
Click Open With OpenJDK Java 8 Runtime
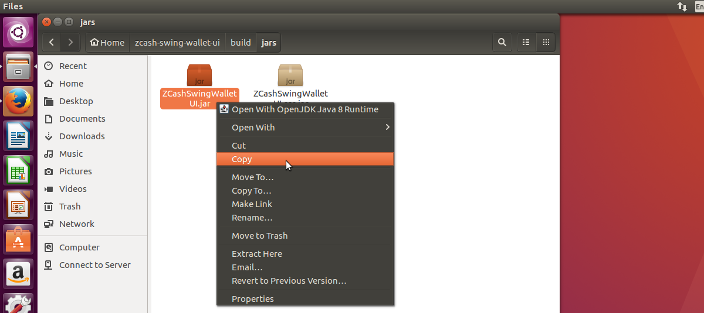(x=305, y=109)
